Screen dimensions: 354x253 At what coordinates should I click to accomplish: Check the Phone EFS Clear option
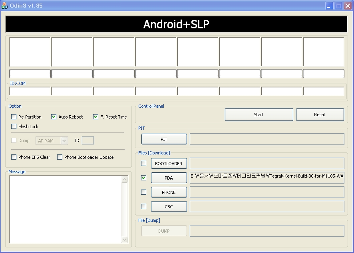coord(14,157)
